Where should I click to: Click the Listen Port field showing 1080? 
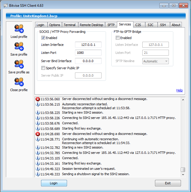click(88, 53)
